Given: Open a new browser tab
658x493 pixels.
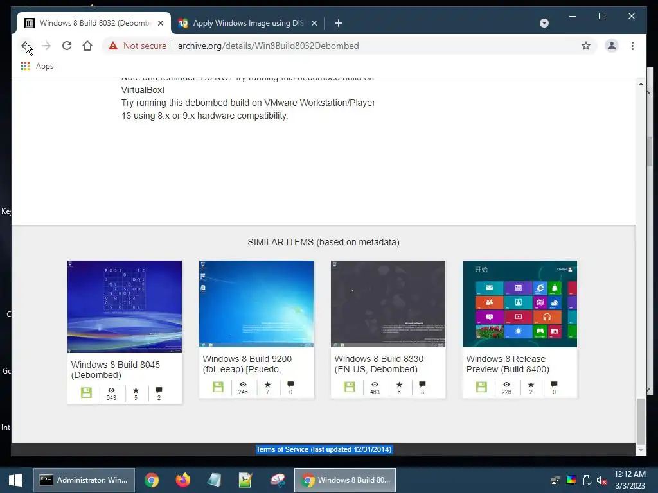Looking at the screenshot, I should click(x=339, y=23).
